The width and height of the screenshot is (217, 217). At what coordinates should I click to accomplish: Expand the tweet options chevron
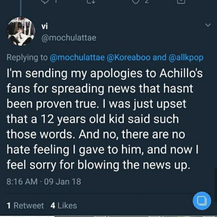(x=208, y=25)
